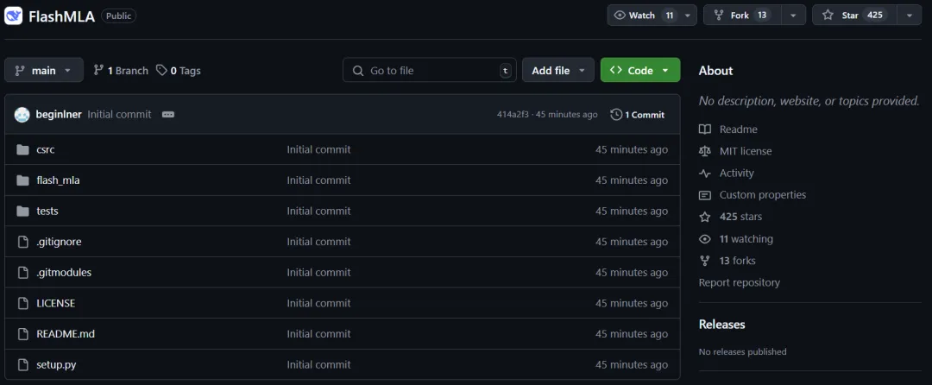Open the flash_mla folder

[58, 180]
